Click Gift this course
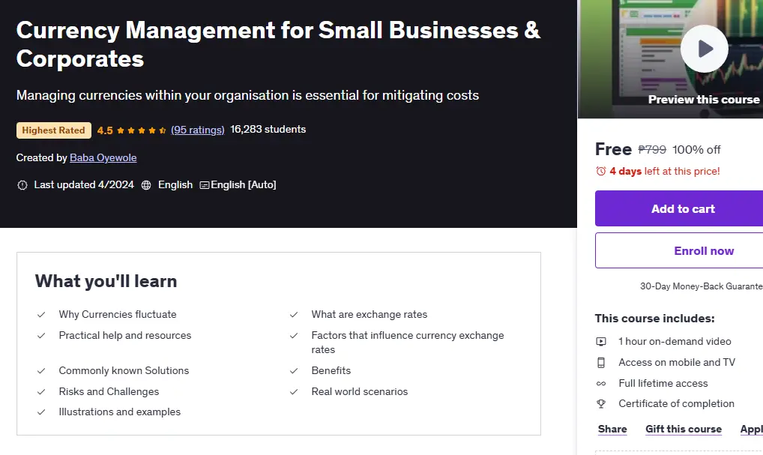The height and width of the screenshot is (455, 763). [684, 430]
